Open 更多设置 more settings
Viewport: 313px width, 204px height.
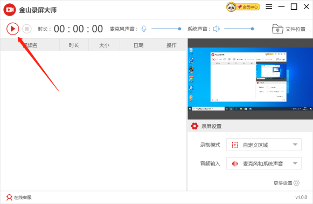pos(283,183)
